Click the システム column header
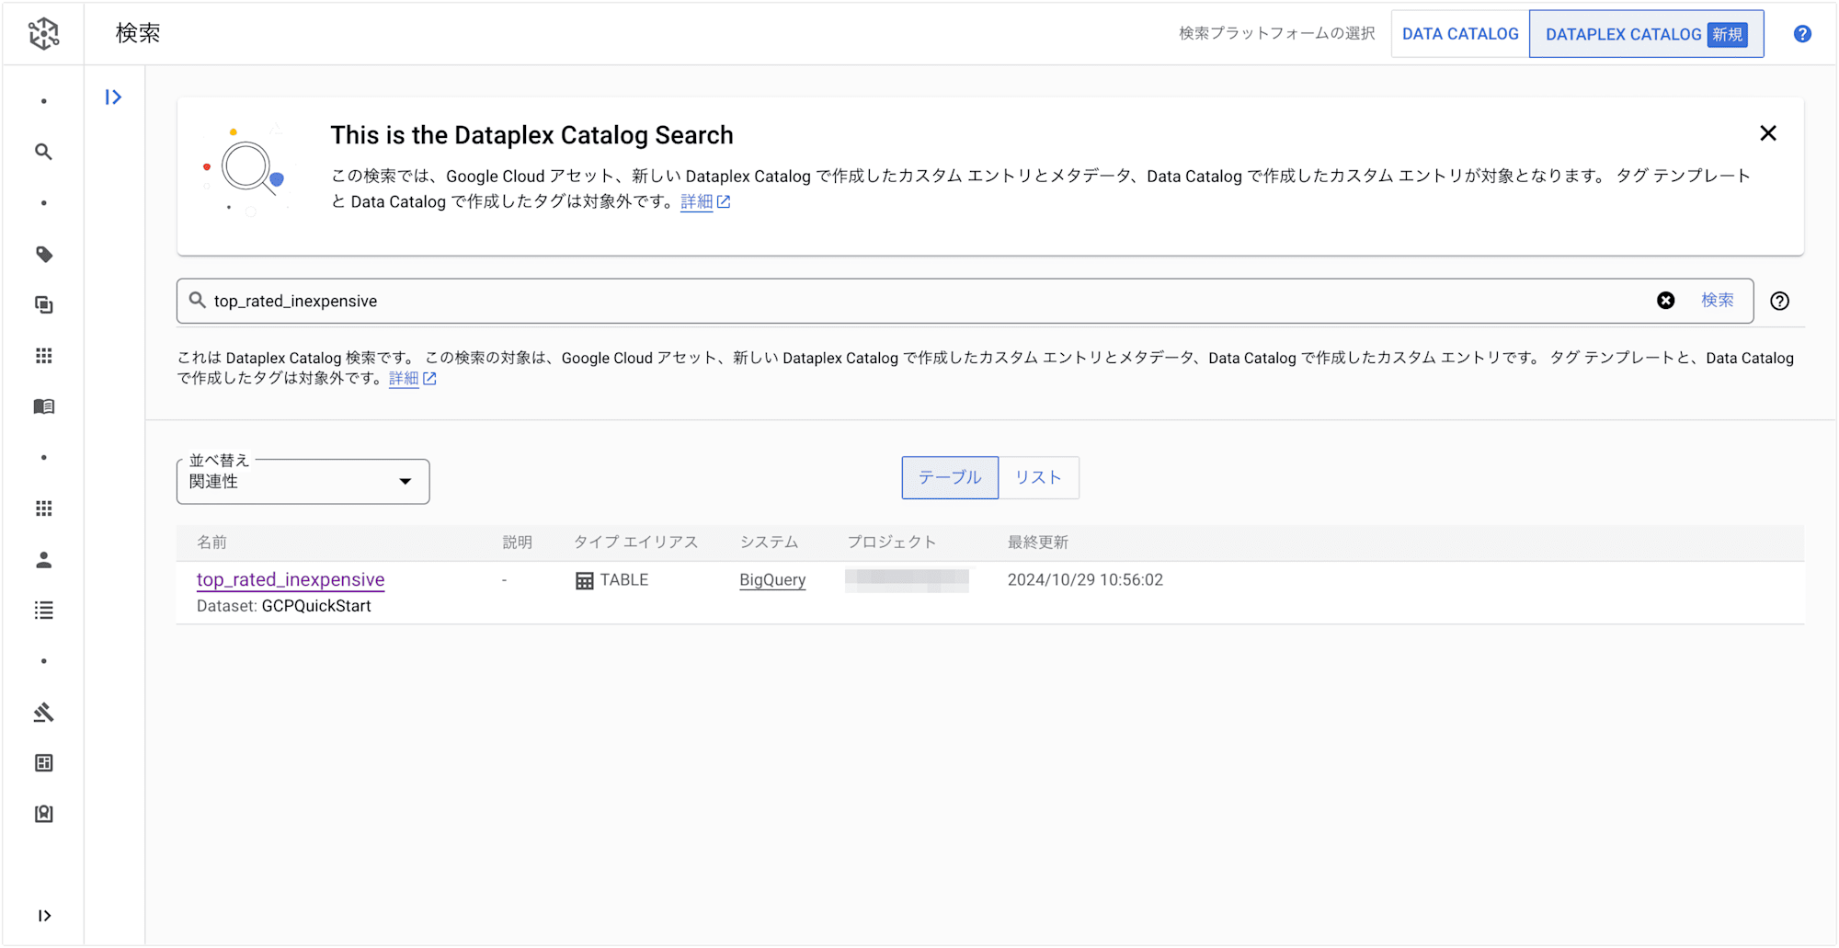Viewport: 1839px width, 948px height. 770,543
